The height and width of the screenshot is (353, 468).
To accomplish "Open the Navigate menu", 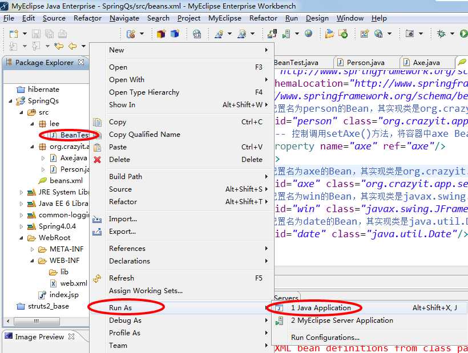I will [x=124, y=18].
